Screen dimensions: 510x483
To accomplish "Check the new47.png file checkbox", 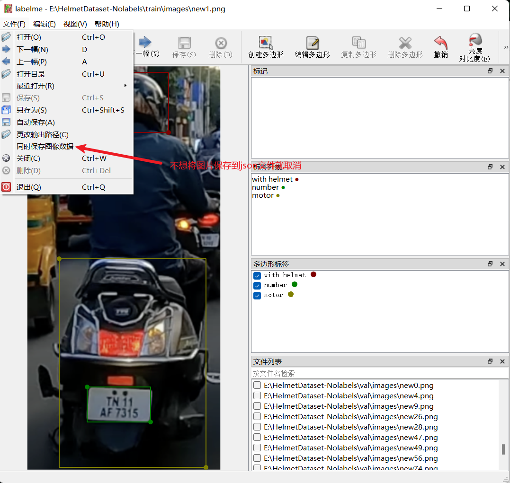I will click(x=257, y=437).
